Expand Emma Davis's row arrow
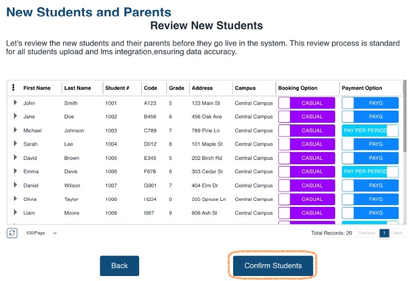The height and width of the screenshot is (281, 418). click(x=15, y=171)
